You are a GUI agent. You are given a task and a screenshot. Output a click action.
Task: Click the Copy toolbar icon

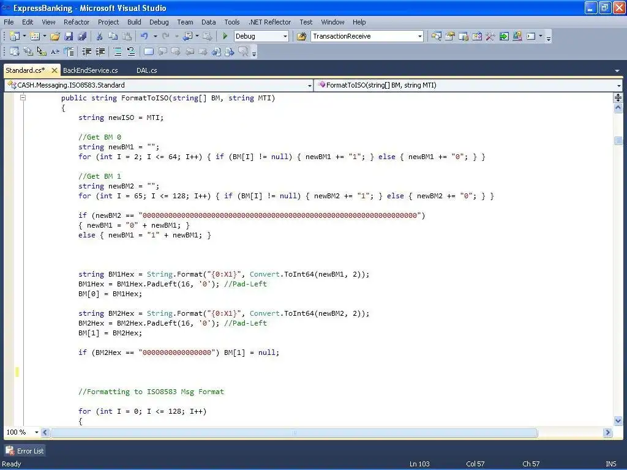(x=113, y=36)
